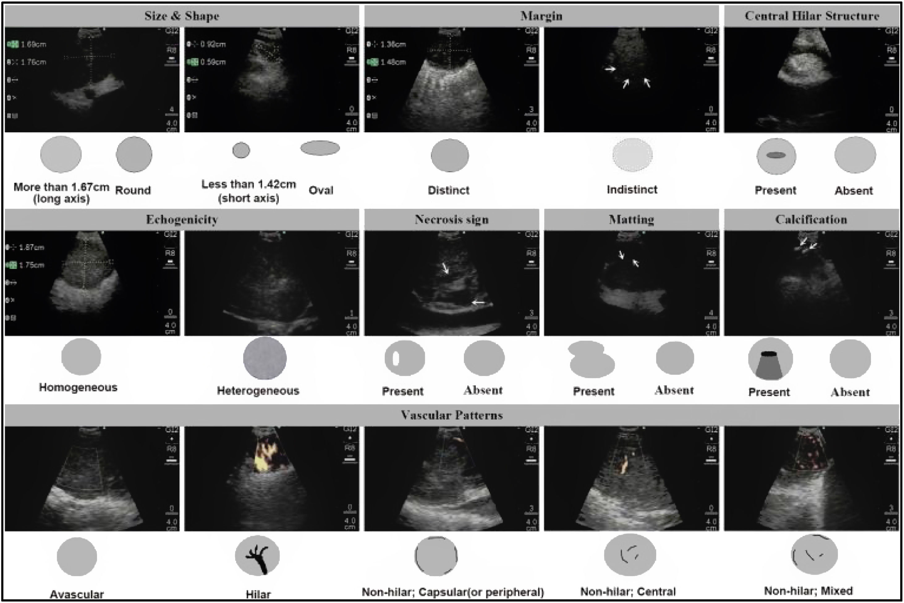Click the Avascular gray circle icon

[77, 556]
